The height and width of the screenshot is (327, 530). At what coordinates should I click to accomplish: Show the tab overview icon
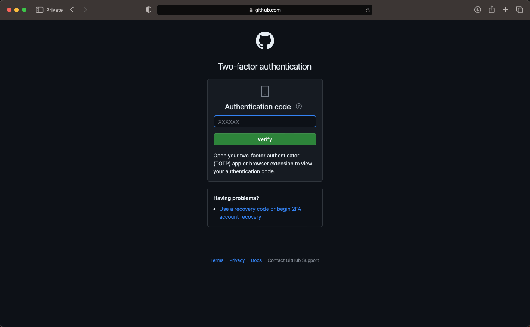click(520, 10)
